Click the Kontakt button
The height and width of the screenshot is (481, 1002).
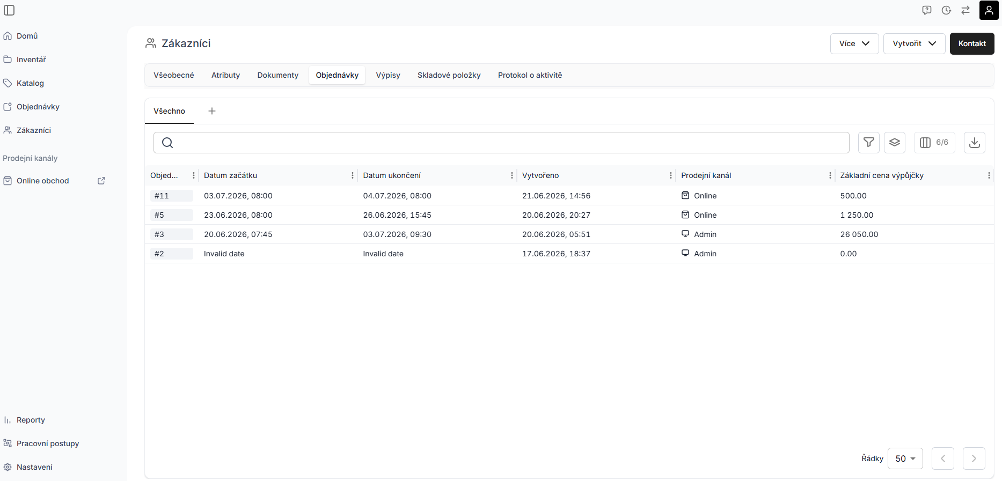pyautogui.click(x=972, y=43)
